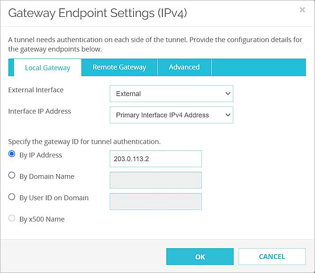This screenshot has height=273, width=315.
Task: Focus the Domain Name text field
Action: tap(155, 180)
